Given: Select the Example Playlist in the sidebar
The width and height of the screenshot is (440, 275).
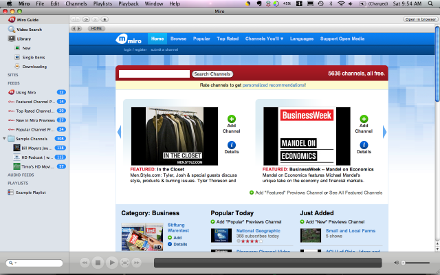Looking at the screenshot, I should [x=30, y=192].
